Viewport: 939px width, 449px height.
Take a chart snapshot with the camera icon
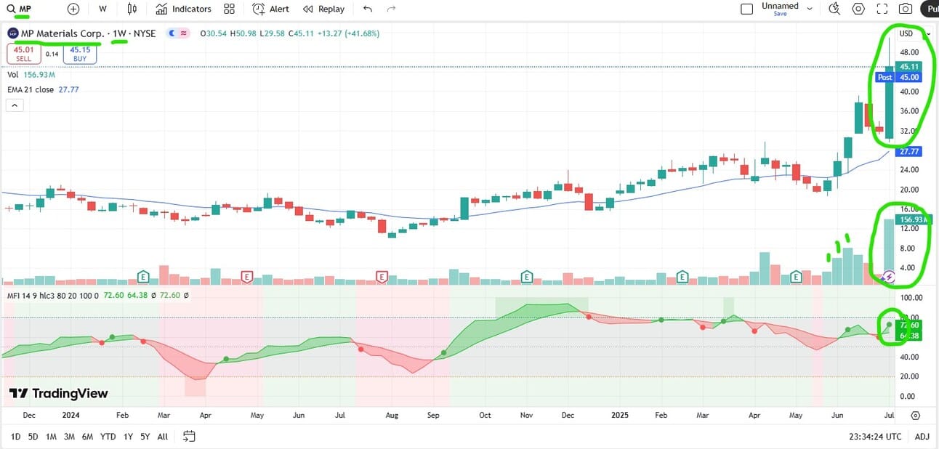pos(906,9)
